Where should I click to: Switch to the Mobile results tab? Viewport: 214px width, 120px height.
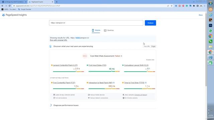96,30
